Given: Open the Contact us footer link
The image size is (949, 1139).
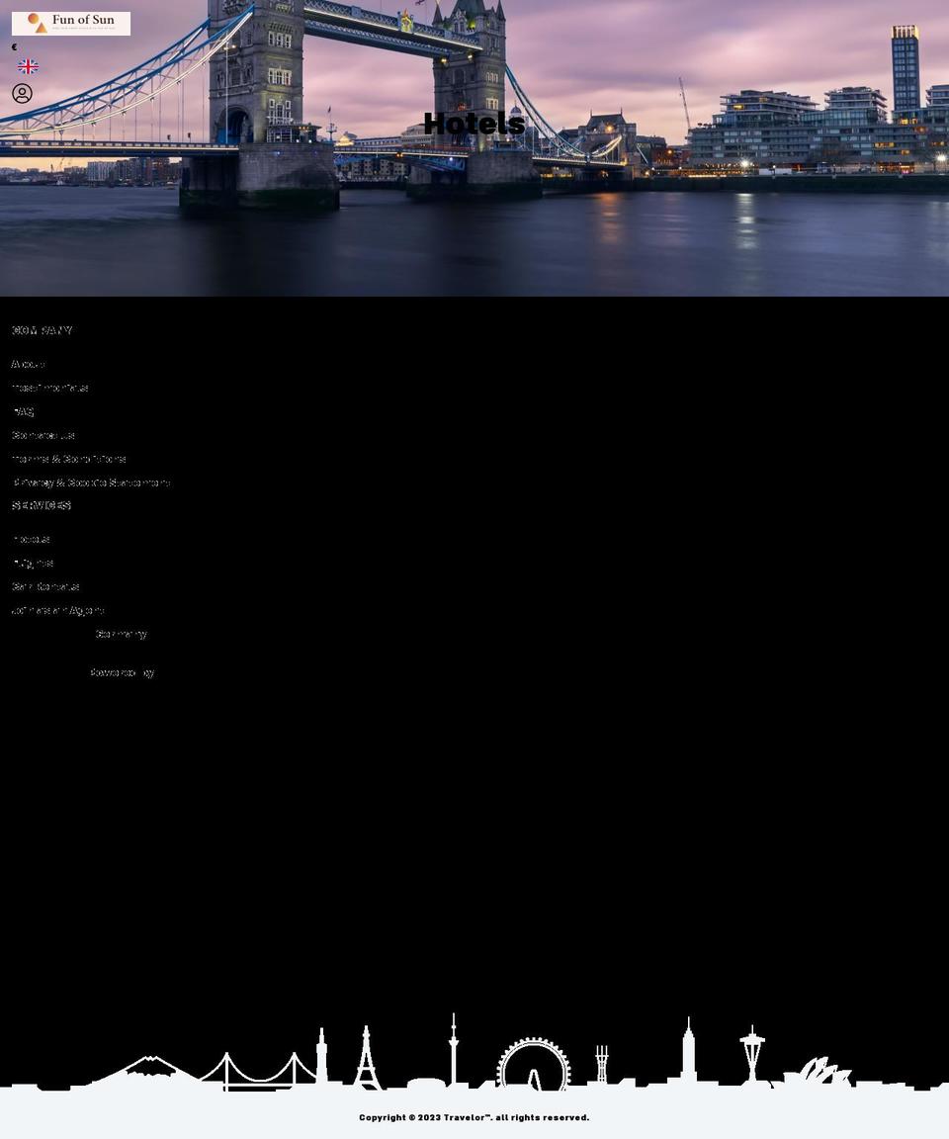Looking at the screenshot, I should pyautogui.click(x=43, y=435).
